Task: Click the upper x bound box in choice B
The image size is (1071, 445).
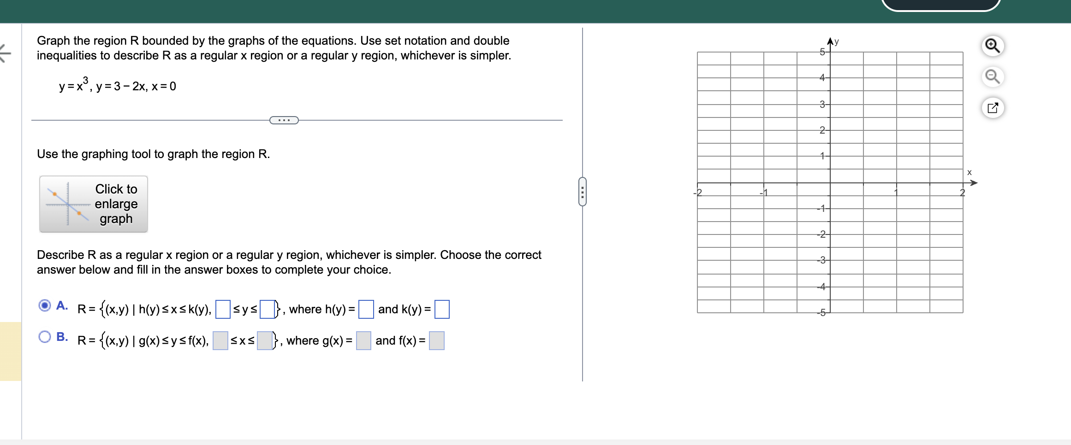Action: [265, 341]
